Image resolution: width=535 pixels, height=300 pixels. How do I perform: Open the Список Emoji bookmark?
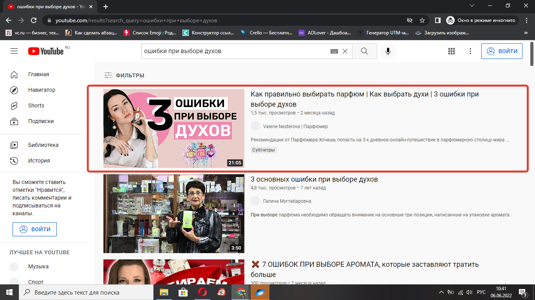[x=150, y=33]
